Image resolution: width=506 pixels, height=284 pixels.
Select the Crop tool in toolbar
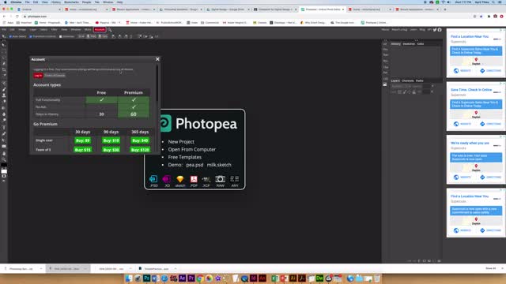click(4, 69)
